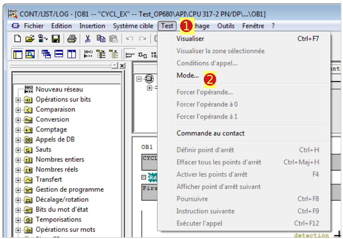This screenshot has height=239, width=343.
Task: Click Exécuter l'appel entry
Action: coord(248,223)
